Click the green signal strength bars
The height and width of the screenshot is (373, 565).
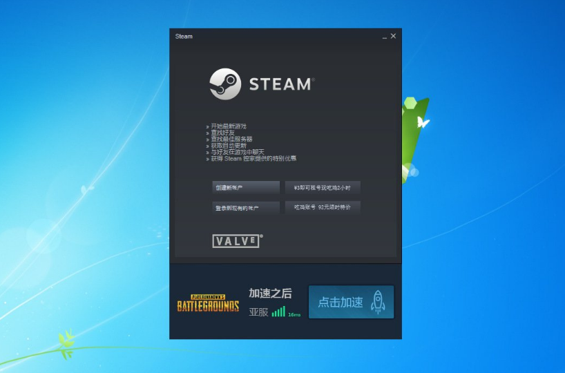tap(278, 312)
